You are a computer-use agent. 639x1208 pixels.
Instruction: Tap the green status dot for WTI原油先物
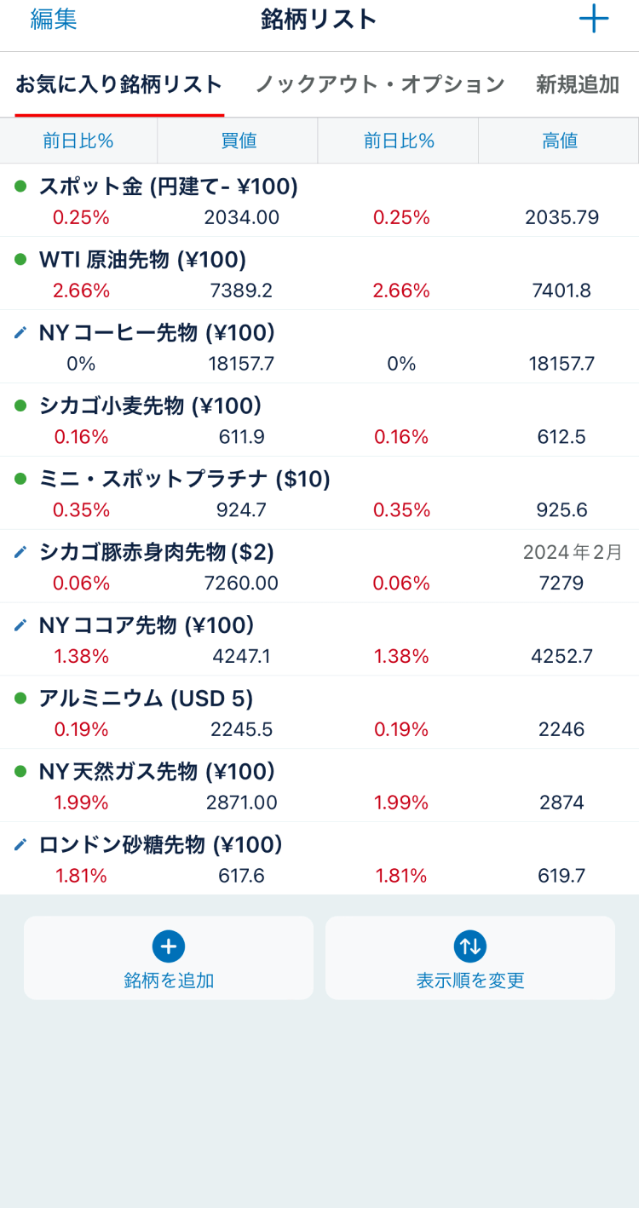coord(20,260)
